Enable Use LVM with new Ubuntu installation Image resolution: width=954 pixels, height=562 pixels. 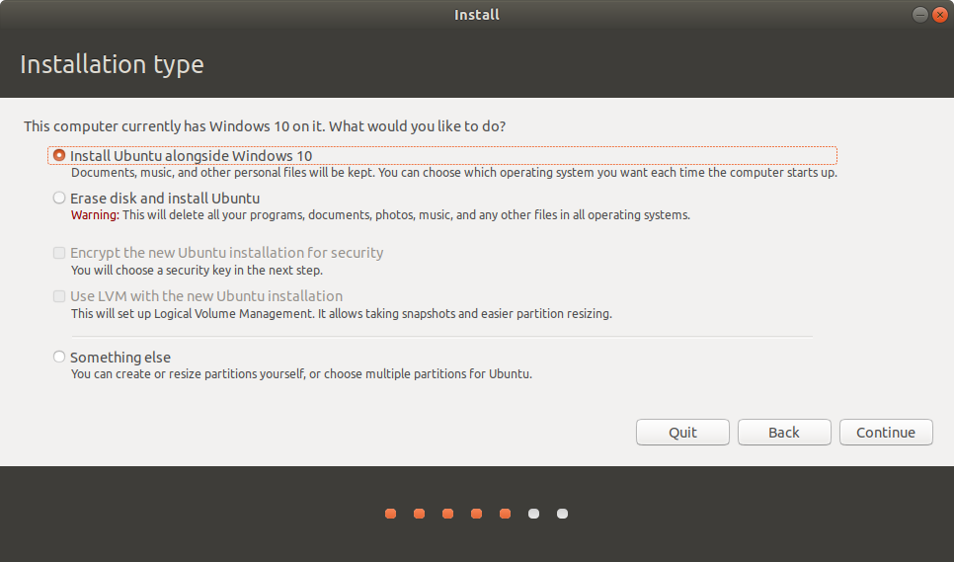59,296
